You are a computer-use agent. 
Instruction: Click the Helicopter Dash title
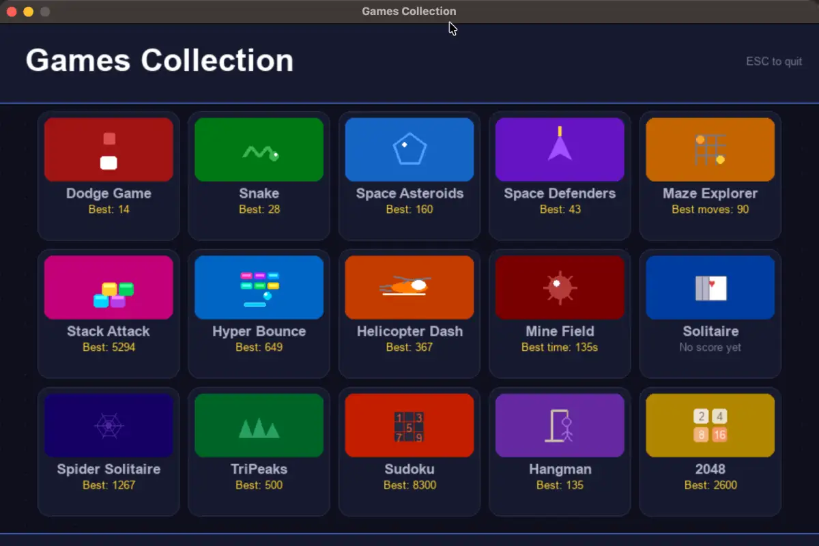click(x=409, y=331)
